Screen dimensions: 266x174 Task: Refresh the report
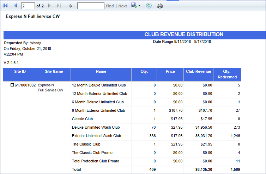pos(149,6)
